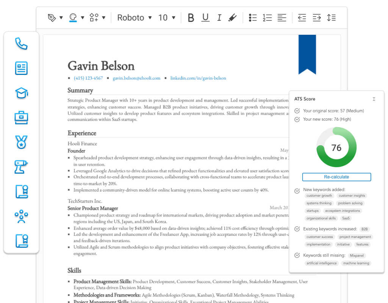Image resolution: width=388 pixels, height=303 pixels.
Task: Open the networking/references icon in sidebar
Action: coord(21,216)
